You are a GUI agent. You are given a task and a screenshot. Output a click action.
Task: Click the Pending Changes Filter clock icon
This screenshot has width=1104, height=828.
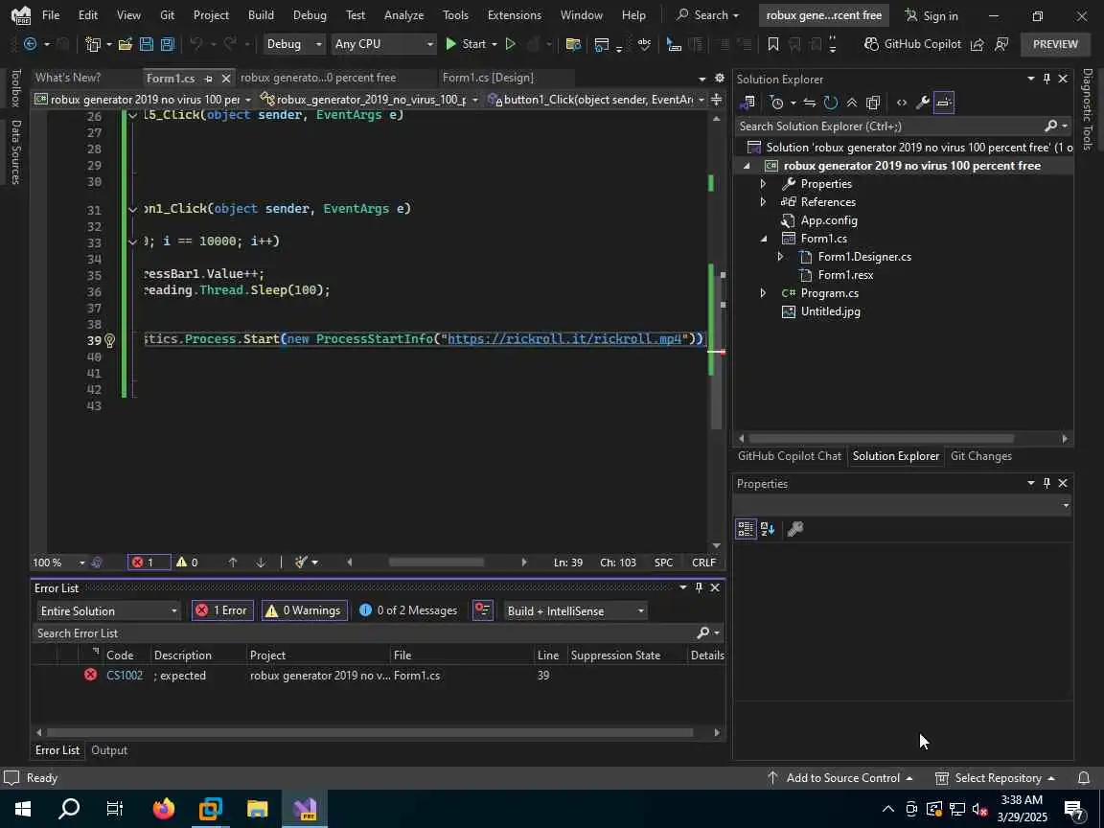click(777, 103)
